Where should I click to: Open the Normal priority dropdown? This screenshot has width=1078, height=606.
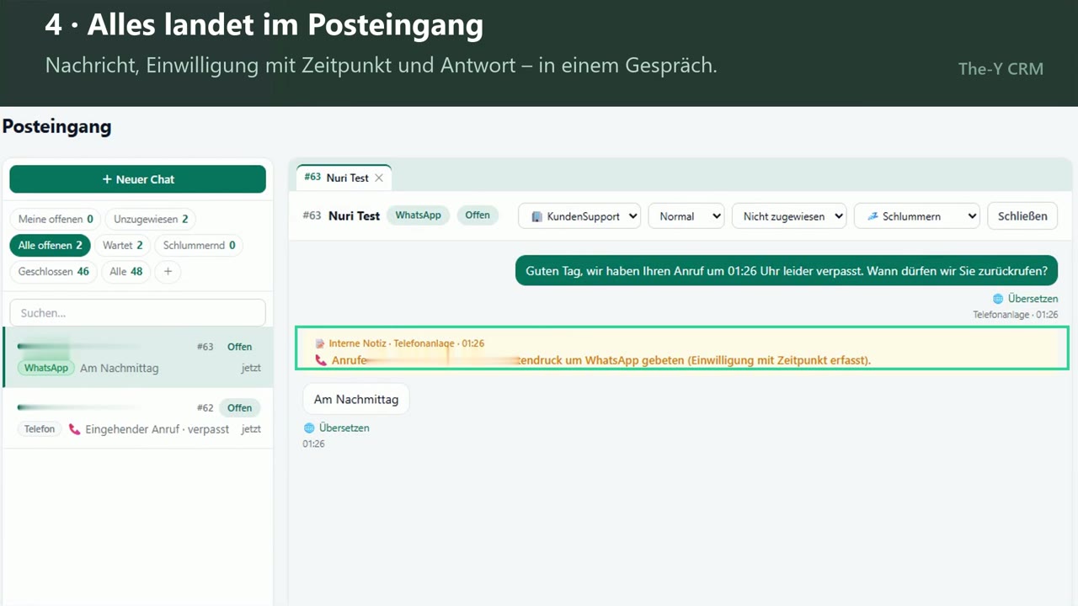686,216
